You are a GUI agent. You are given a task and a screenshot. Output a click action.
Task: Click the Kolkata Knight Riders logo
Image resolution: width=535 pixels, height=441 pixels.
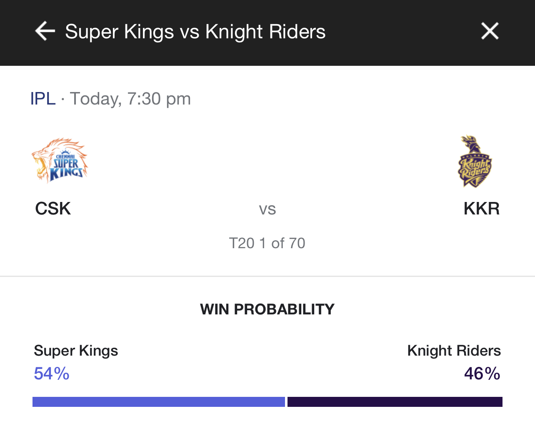click(475, 162)
